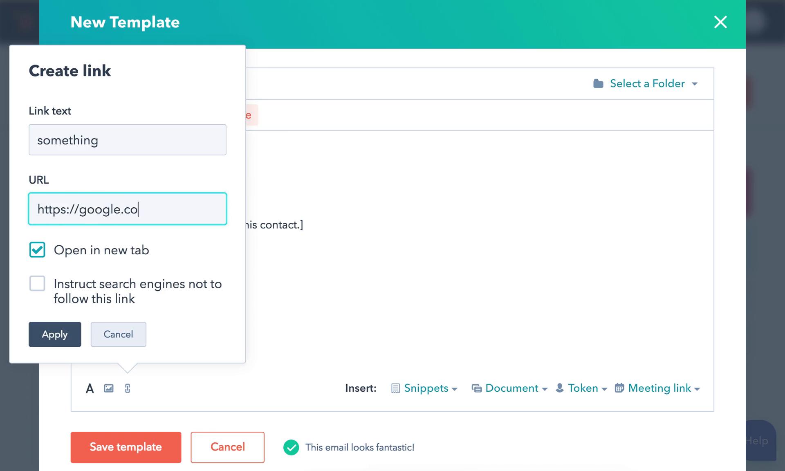Click into the URL field

[x=128, y=209]
